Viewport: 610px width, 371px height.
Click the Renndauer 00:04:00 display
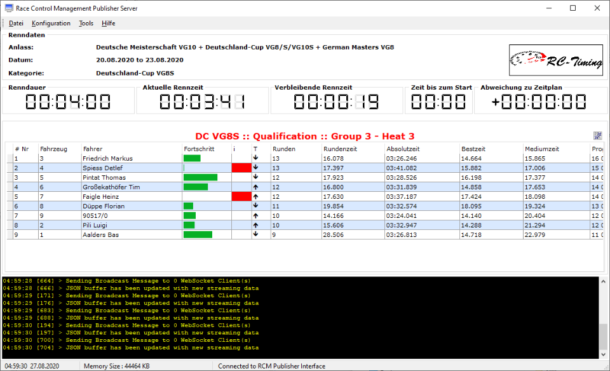tap(68, 102)
